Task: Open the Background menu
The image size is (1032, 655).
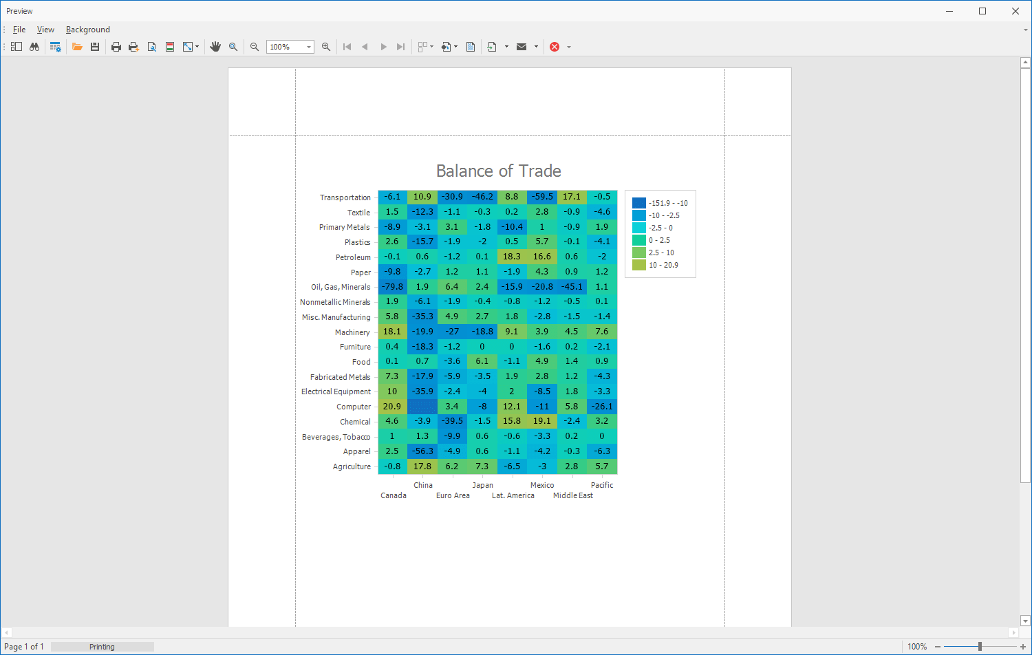Action: point(87,30)
